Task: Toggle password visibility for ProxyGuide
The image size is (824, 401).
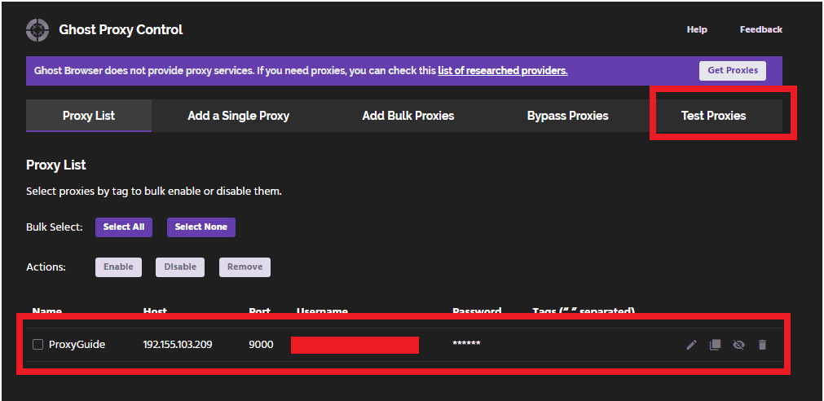Action: tap(738, 345)
